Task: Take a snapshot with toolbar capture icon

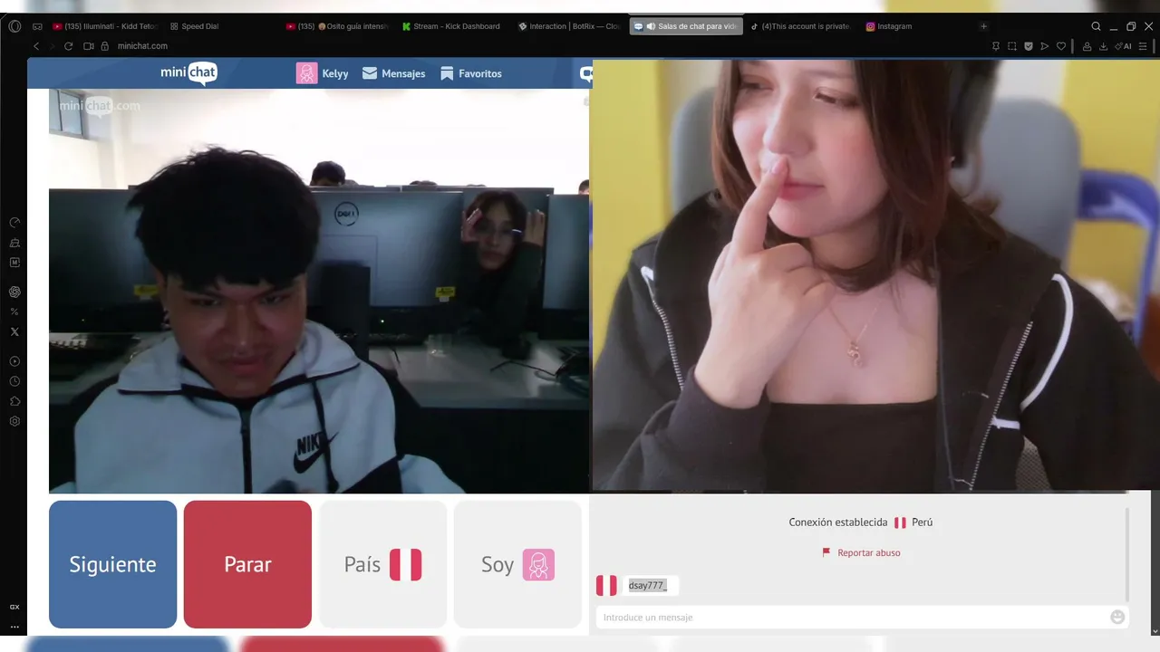Action: [1012, 46]
